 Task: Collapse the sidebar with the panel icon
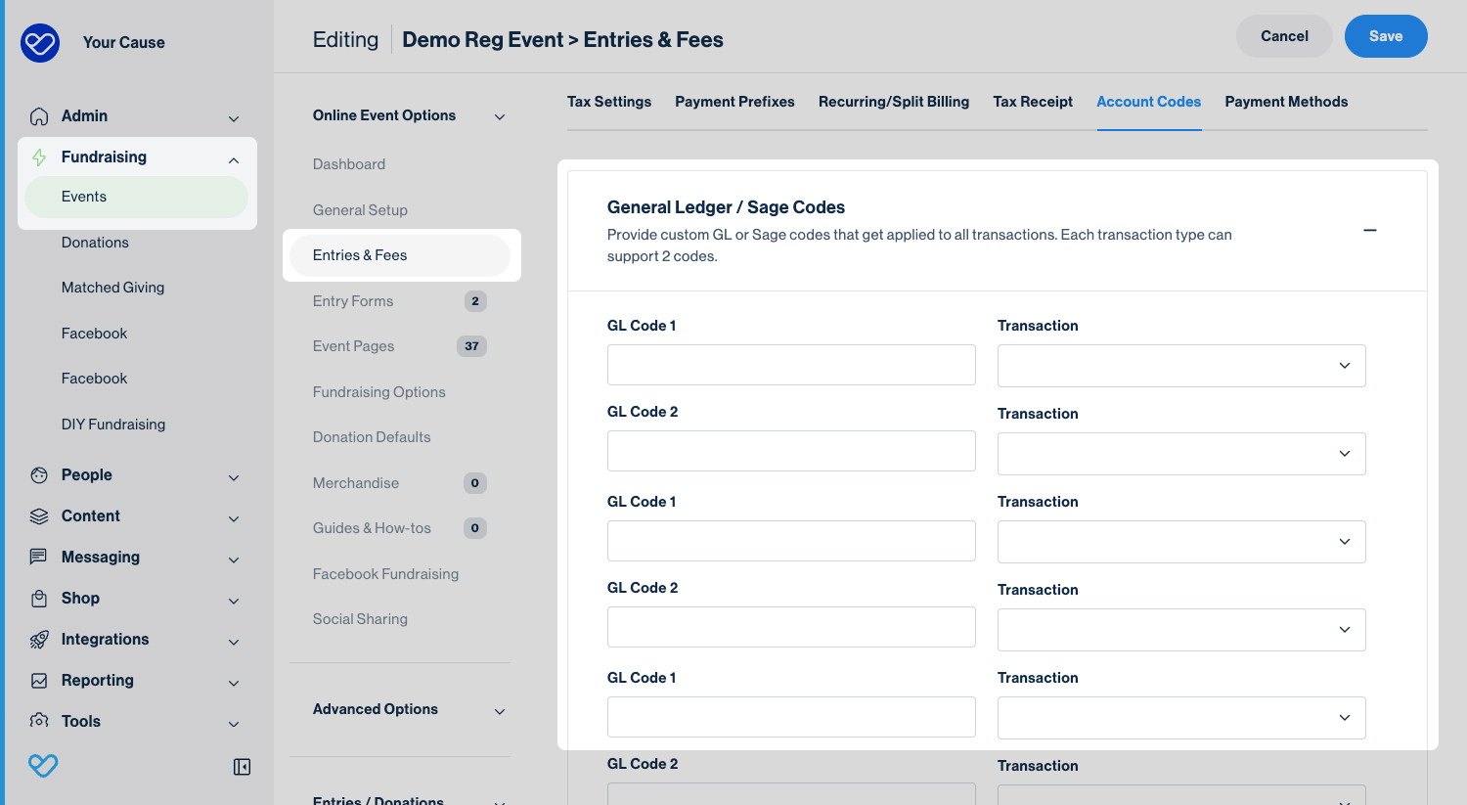pos(242,767)
